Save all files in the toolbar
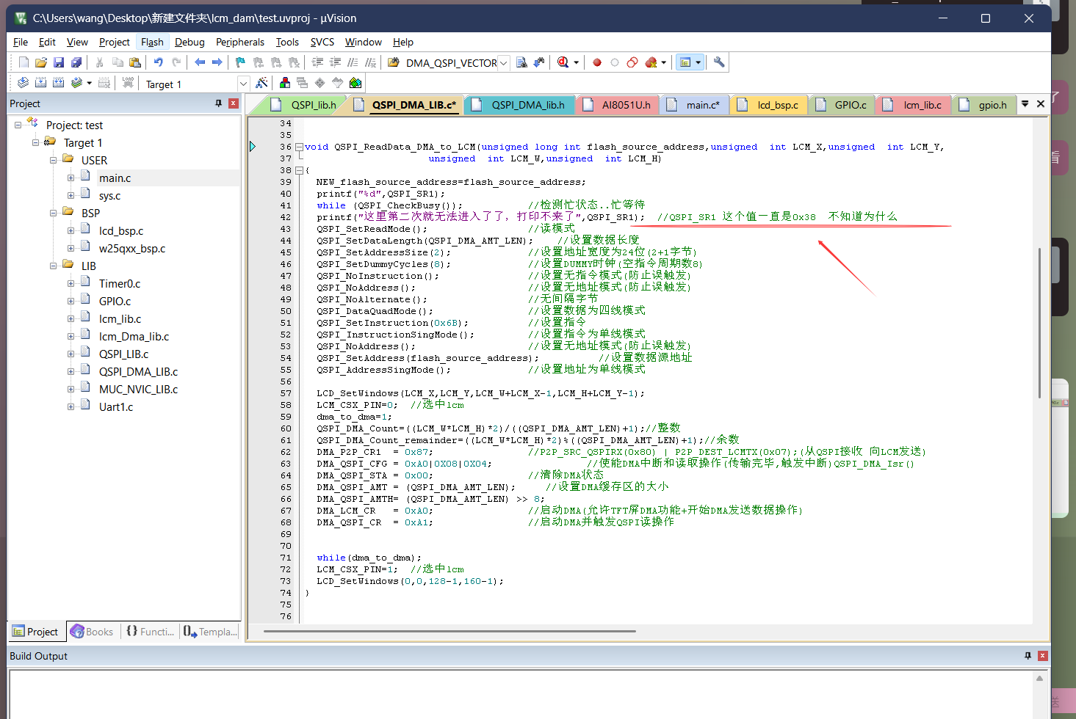The image size is (1076, 719). (76, 62)
